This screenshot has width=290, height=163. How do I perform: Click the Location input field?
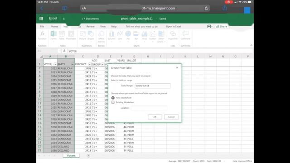pyautogui.click(x=149, y=108)
